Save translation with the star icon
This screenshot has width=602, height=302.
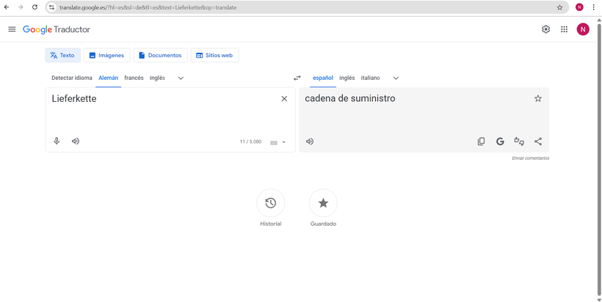[x=538, y=98]
